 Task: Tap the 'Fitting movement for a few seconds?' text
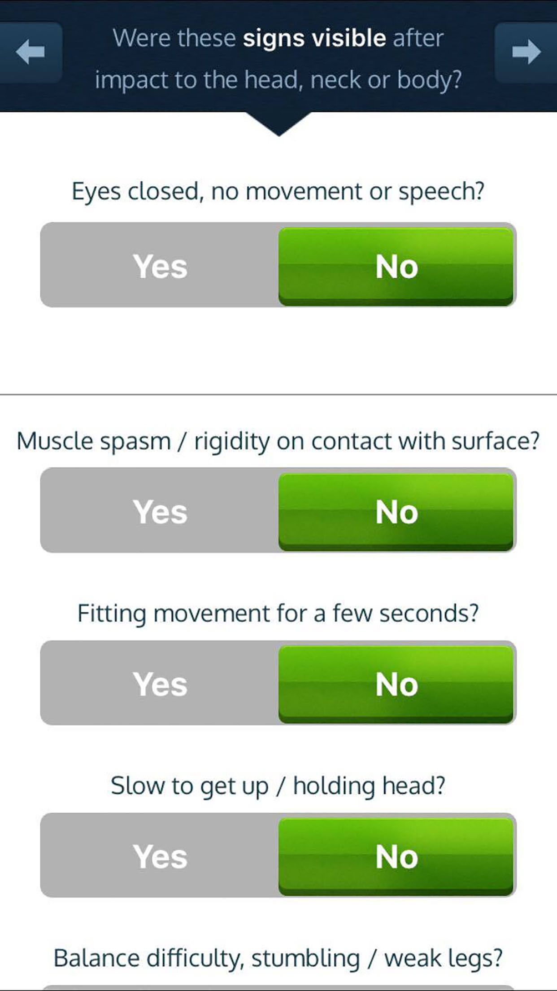278,614
